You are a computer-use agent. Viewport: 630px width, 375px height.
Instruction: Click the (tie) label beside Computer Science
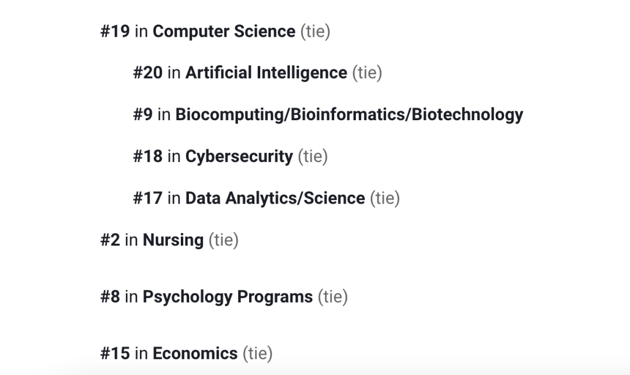(315, 31)
